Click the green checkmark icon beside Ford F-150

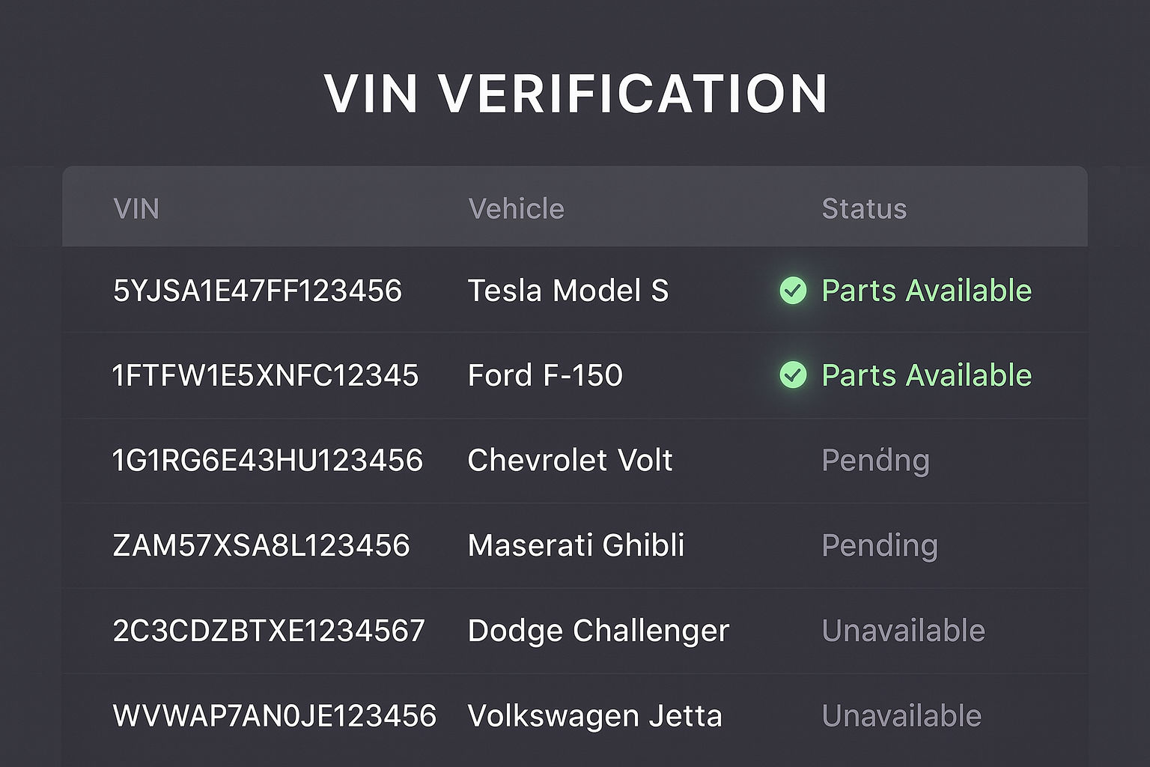(x=793, y=375)
